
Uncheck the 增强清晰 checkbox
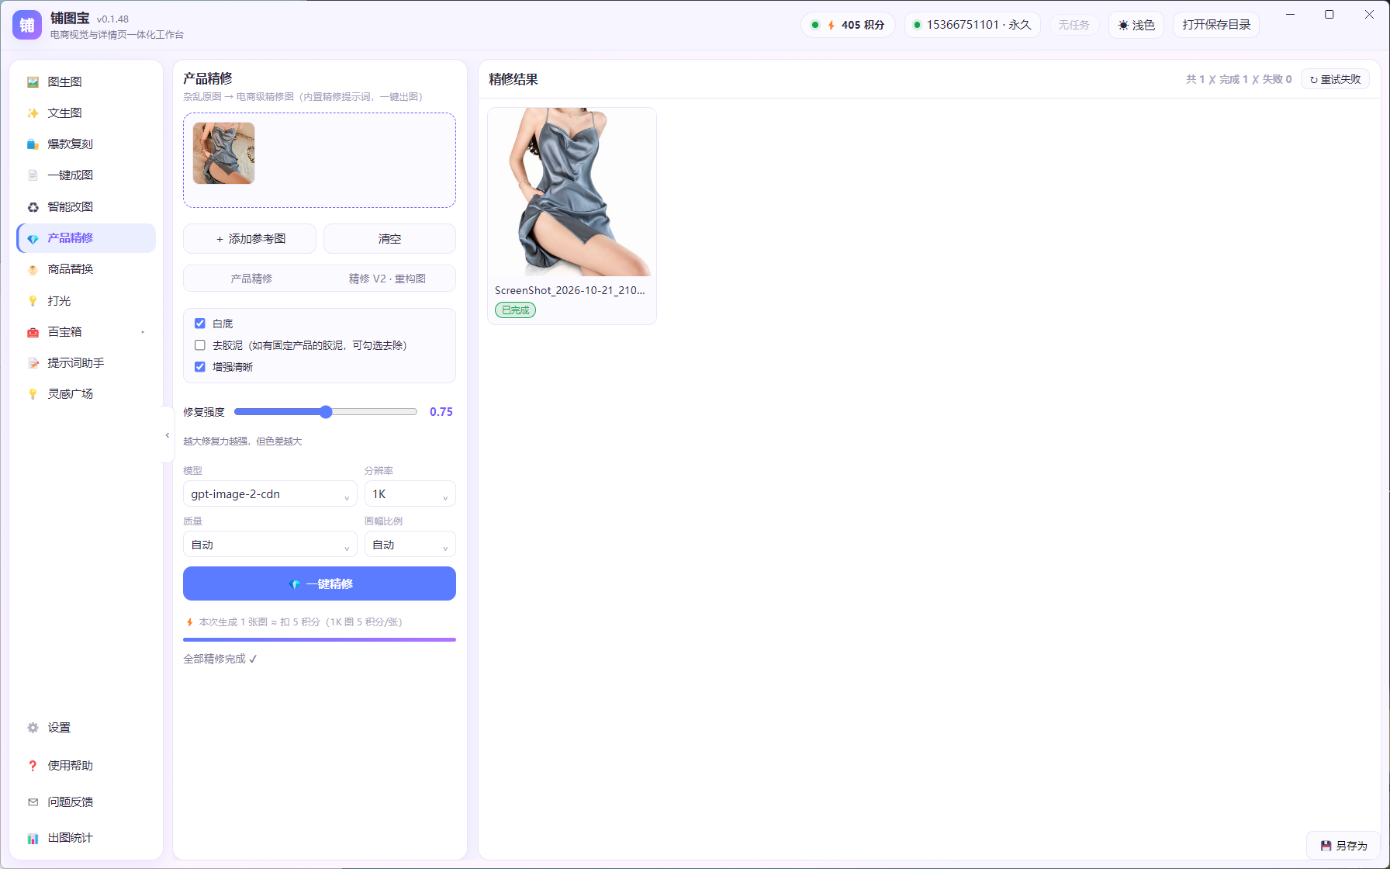[200, 367]
